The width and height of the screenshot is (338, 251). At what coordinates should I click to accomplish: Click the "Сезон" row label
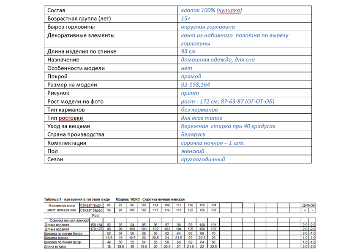tap(55, 160)
